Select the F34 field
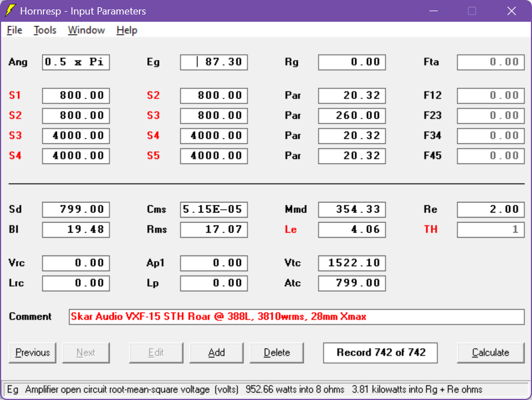The image size is (532, 400). coord(491,136)
